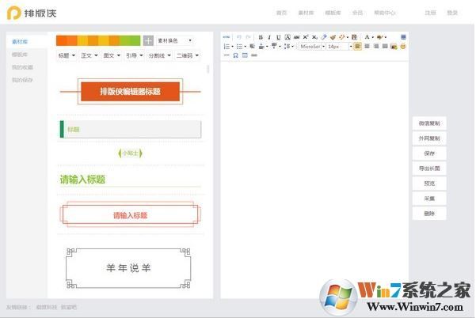The width and height of the screenshot is (476, 318).
Task: Select 素材库 tab in left sidebar
Action: click(20, 42)
